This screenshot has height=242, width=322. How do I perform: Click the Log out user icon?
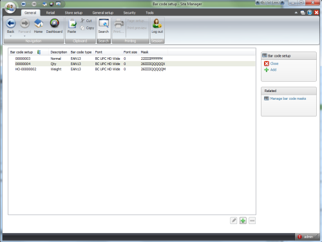[157, 24]
